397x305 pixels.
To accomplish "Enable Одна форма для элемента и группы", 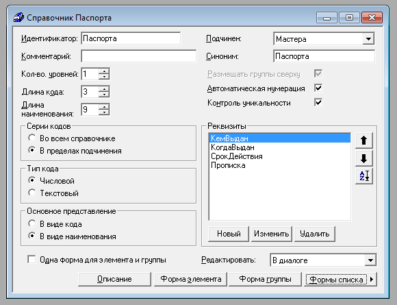I will point(31,260).
